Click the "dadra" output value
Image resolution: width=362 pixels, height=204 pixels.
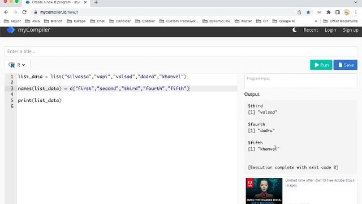click(x=266, y=131)
